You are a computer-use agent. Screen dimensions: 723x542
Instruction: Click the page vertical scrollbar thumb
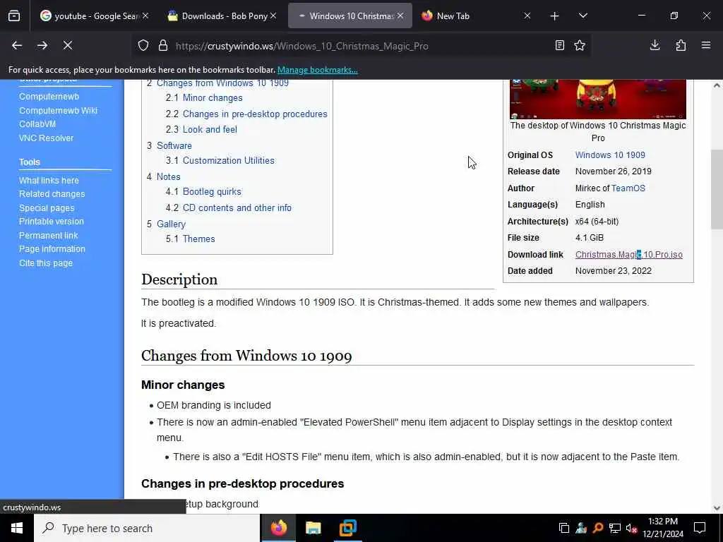click(717, 189)
